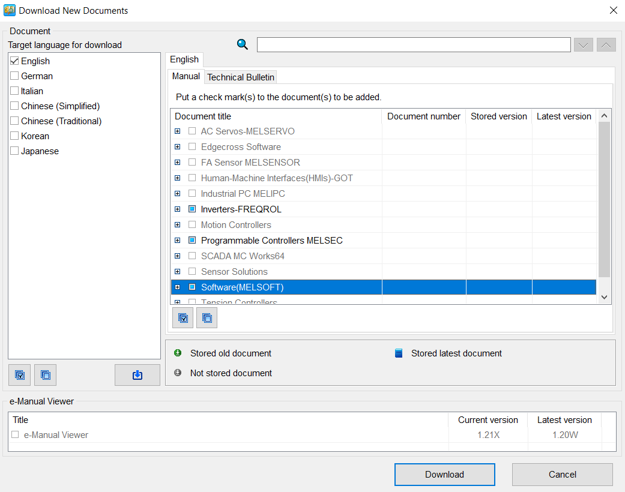Select all documents icon below document tree
The height and width of the screenshot is (492, 625).
pos(183,318)
